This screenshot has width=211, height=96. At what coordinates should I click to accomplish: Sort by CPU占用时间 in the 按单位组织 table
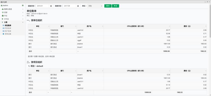(x=137, y=26)
